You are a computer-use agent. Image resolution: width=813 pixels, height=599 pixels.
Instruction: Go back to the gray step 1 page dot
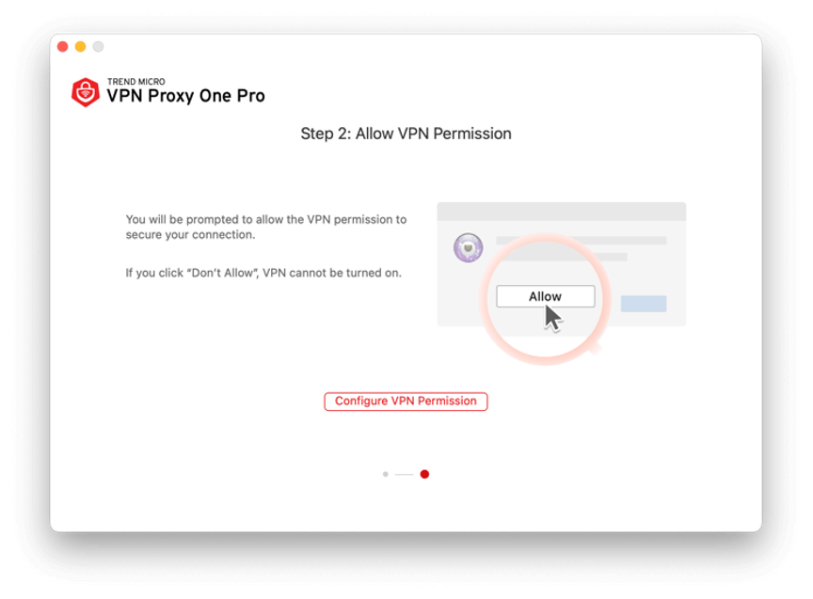385,474
